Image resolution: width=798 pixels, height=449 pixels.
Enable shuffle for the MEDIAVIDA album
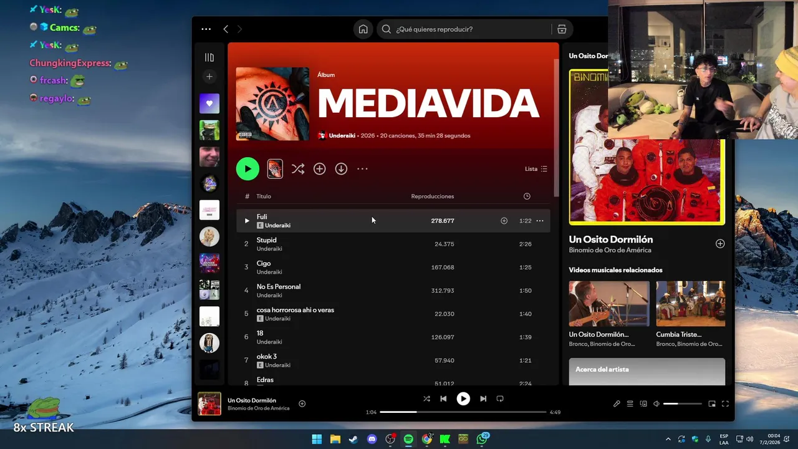298,169
